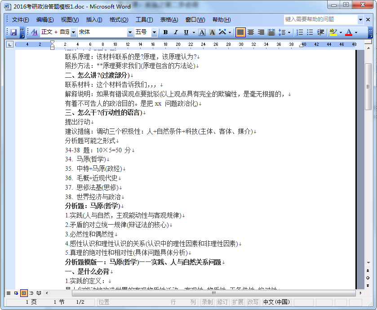This screenshot has height=310, width=377.
Task: Expand toolbar options next to Save icon
Action: tap(22, 32)
